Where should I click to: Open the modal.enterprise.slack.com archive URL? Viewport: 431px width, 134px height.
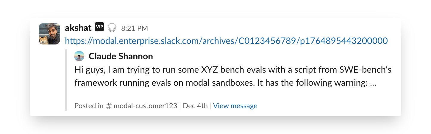pyautogui.click(x=226, y=41)
